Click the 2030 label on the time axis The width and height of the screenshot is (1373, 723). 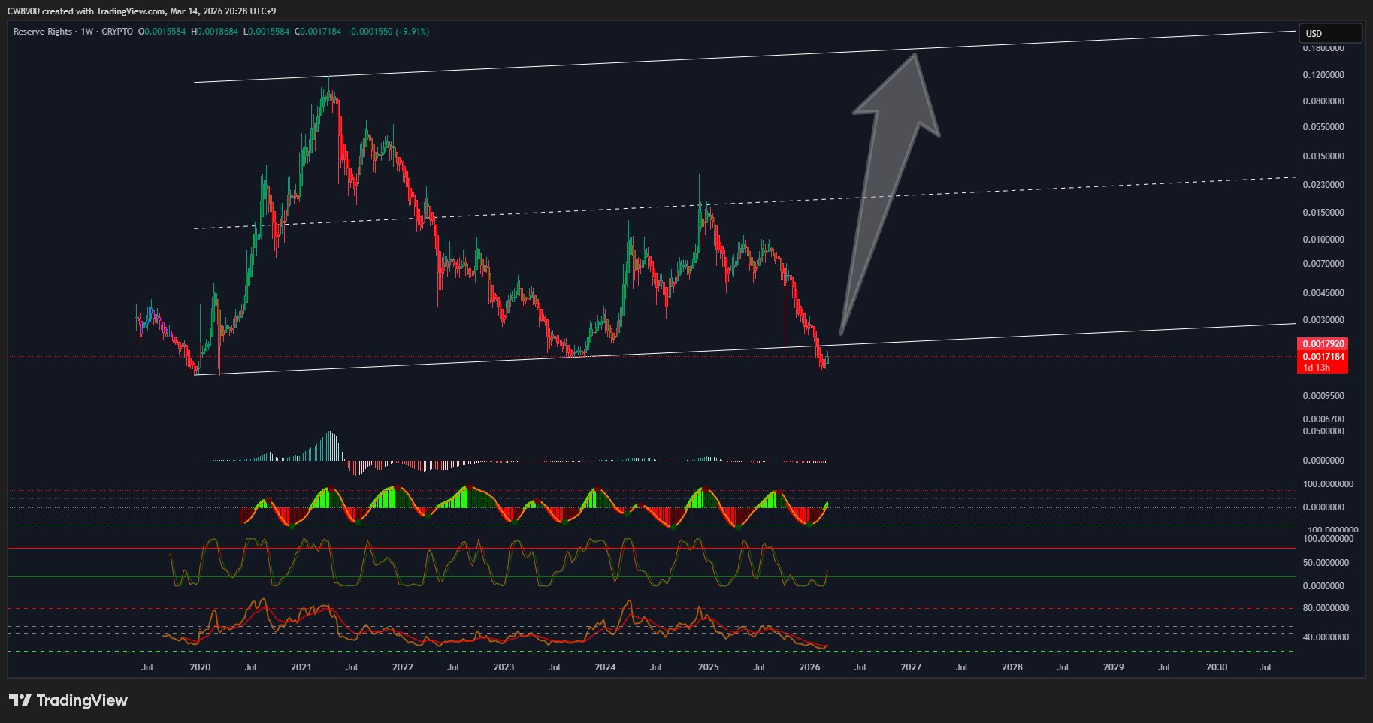(1217, 667)
